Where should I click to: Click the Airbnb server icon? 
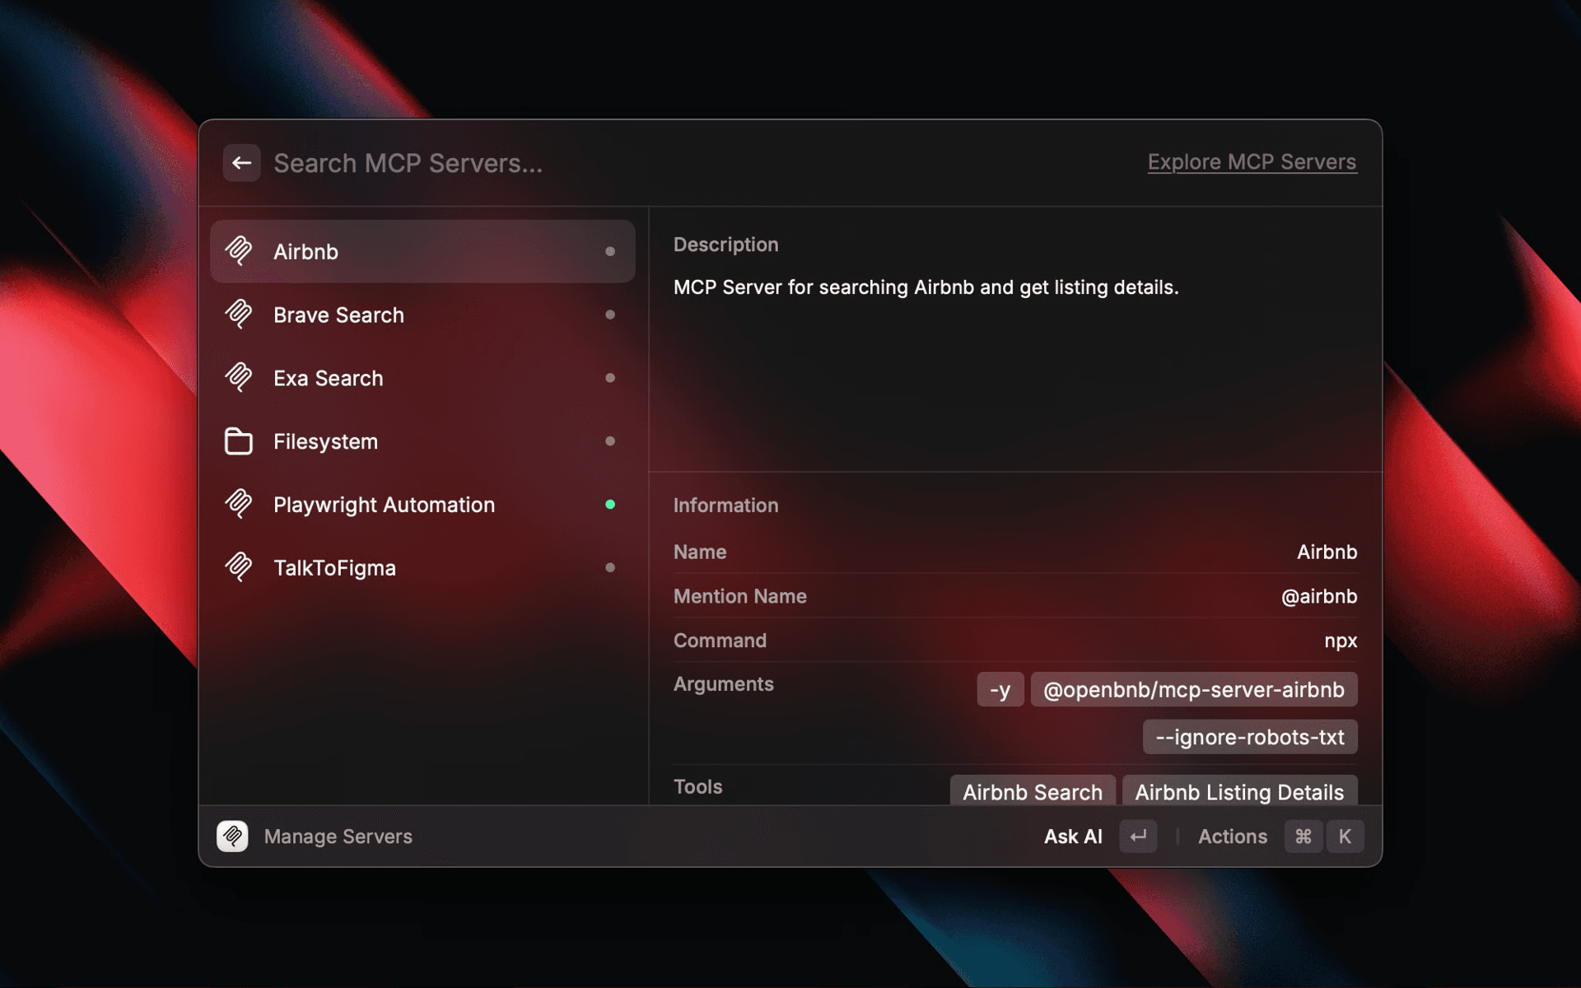(x=240, y=251)
